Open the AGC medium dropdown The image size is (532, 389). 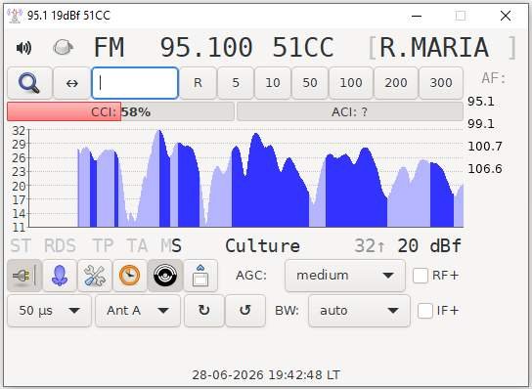345,276
